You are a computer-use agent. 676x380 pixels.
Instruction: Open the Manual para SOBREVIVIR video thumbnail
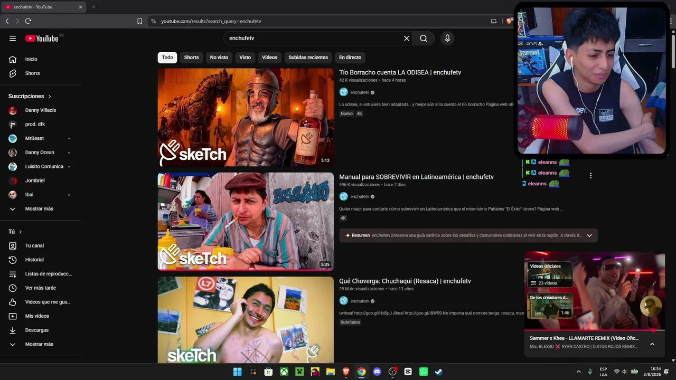pos(246,222)
